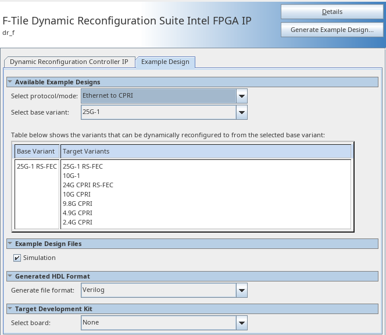Viewport: 386px width, 335px height.
Task: Open the Select base variant dropdown
Action: (242, 112)
